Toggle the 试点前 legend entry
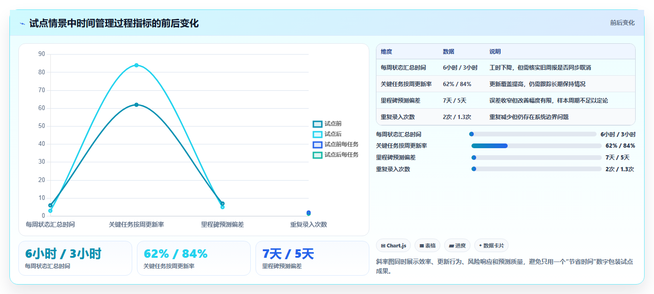654x294 pixels. tap(327, 124)
